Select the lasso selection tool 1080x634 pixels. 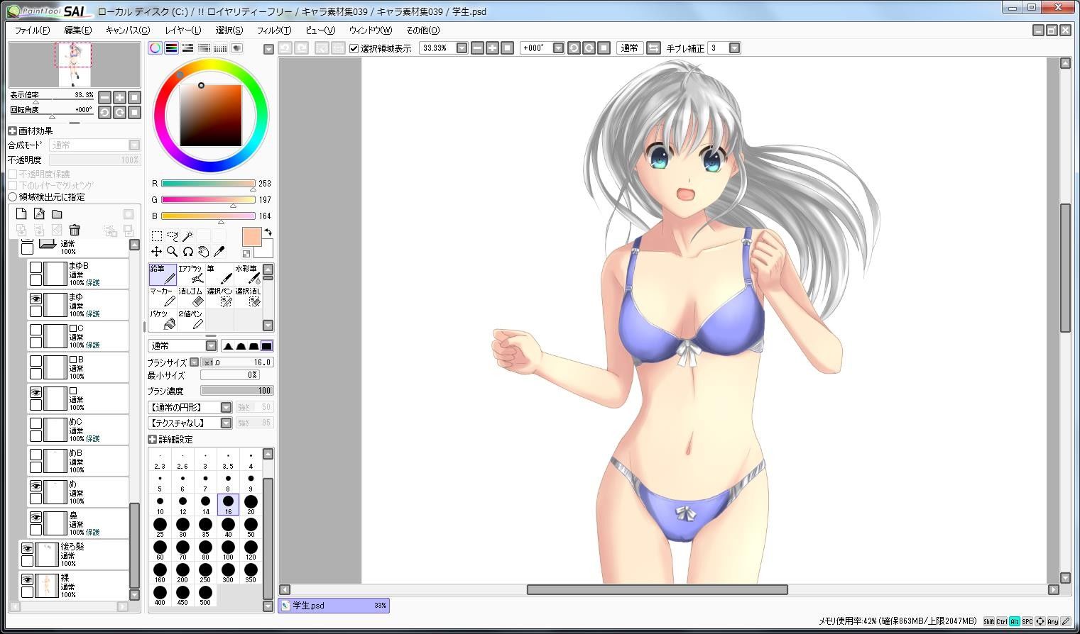tap(173, 235)
